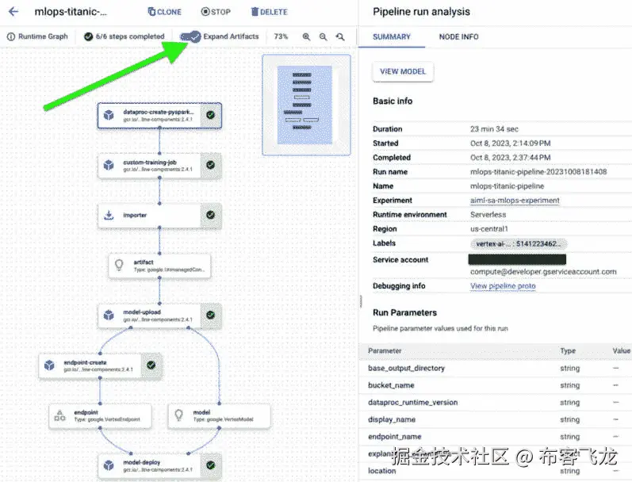Click the cube icon on custom-training-job node

point(109,165)
